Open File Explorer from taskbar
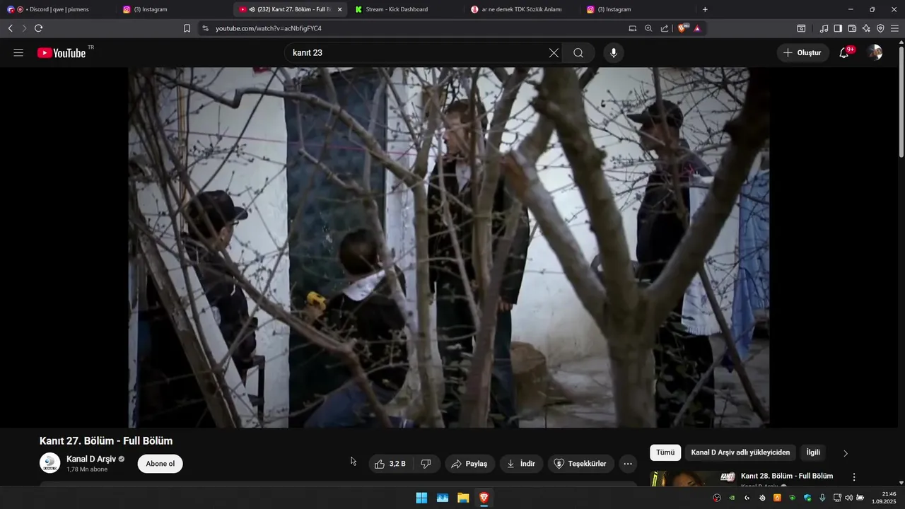 pos(463,498)
